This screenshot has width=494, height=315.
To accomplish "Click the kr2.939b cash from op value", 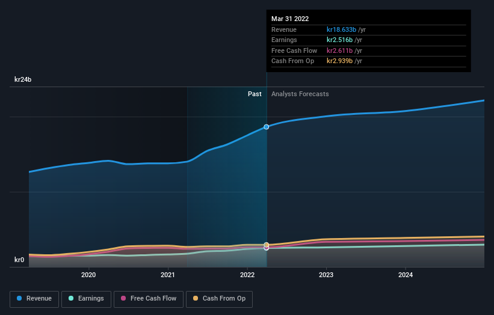I will coord(339,61).
